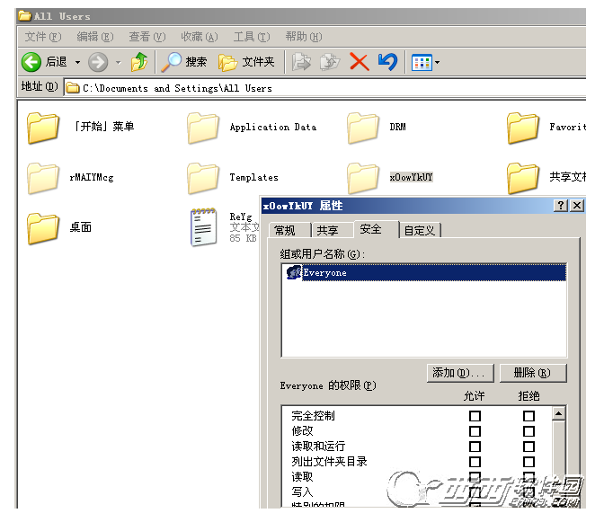Select the ReYg text document icon
604x522 pixels.
203,227
